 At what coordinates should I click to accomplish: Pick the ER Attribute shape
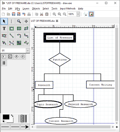23,57
